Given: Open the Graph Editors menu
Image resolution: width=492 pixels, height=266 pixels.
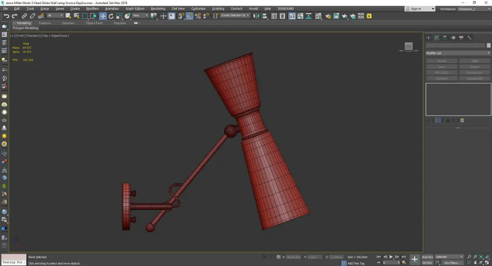Looking at the screenshot, I should click(x=135, y=9).
